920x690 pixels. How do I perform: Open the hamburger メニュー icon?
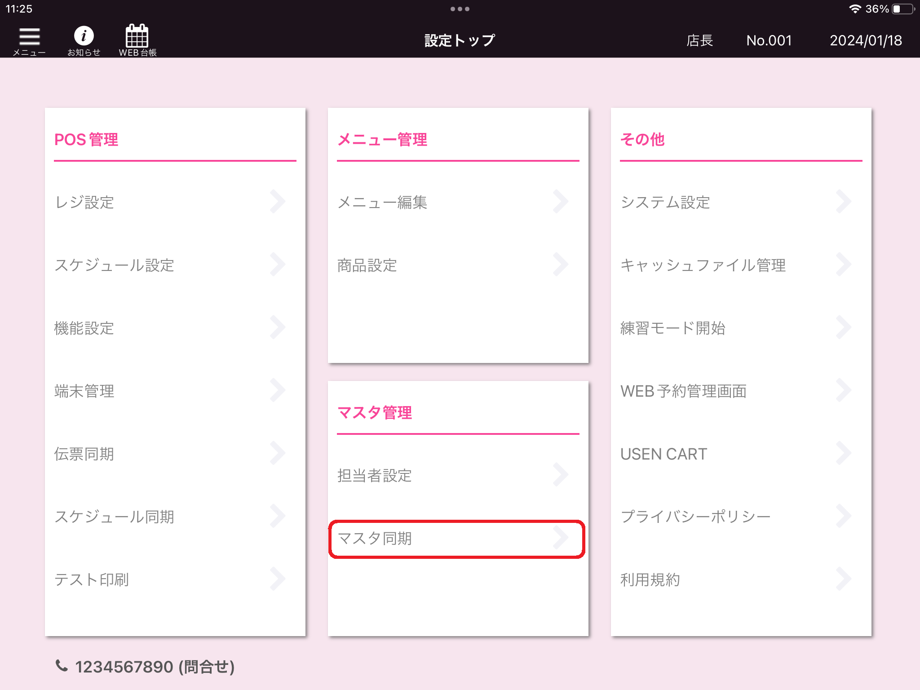[29, 37]
